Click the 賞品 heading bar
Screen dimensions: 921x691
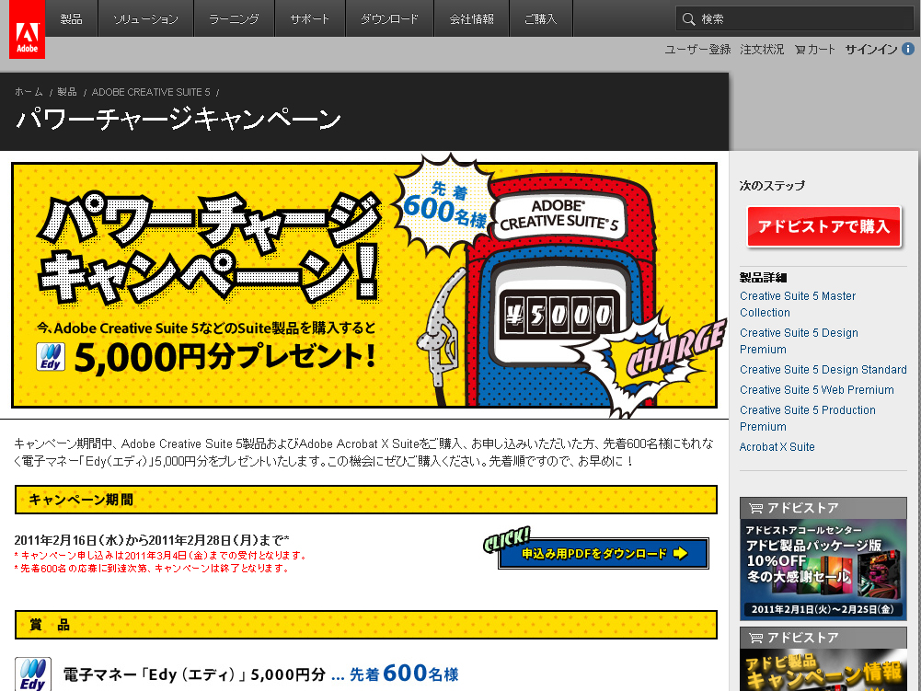366,625
